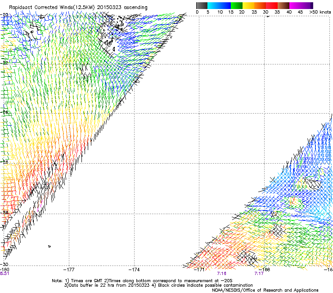
Task: Click the cyan-to-blue 5-15 knot legend segment
Action: 219,5
